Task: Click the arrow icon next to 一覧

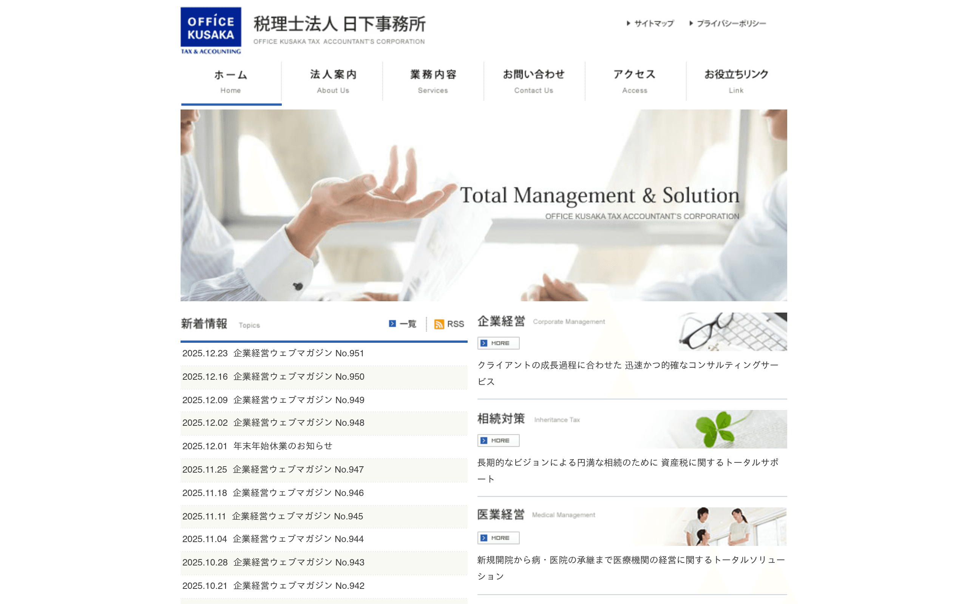Action: [x=391, y=324]
